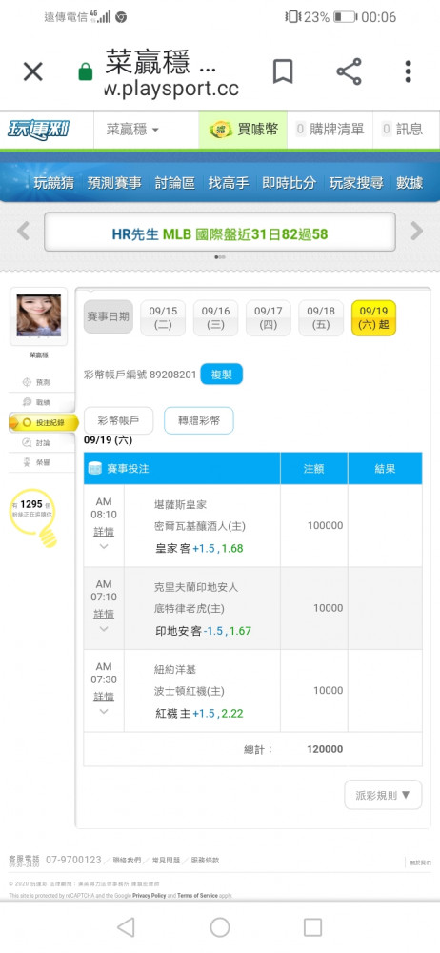The image size is (440, 953).
Task: Expand the AM 07:10 game chevron
Action: tap(104, 629)
